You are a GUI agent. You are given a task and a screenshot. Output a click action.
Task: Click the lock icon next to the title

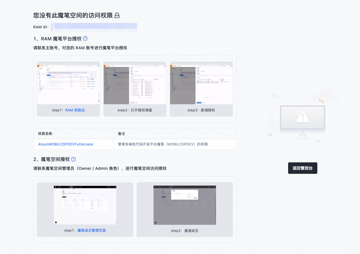[117, 15]
